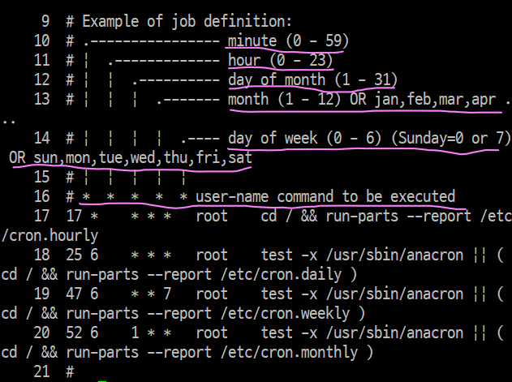Click the day-of-month value "1" on line 20

(x=135, y=333)
